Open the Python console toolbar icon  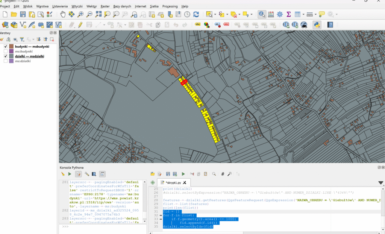(x=317, y=25)
